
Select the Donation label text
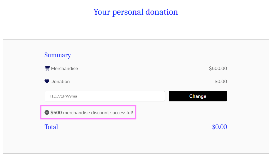[60, 82]
